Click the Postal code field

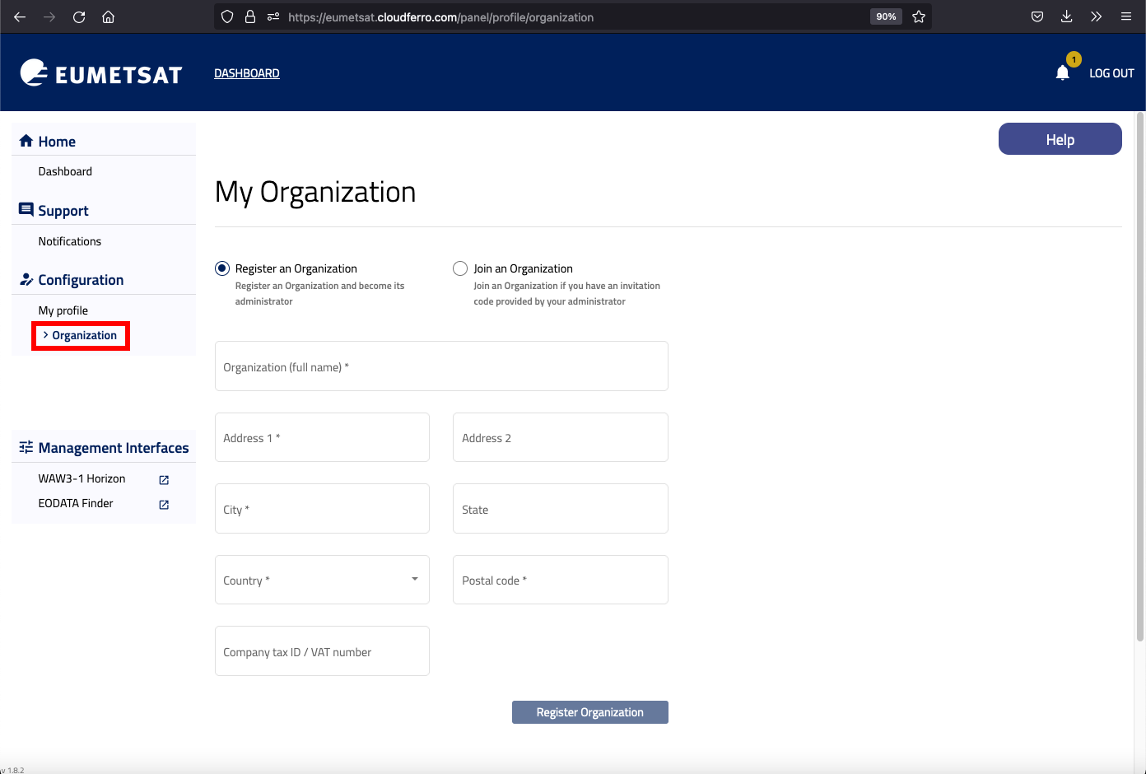click(561, 580)
